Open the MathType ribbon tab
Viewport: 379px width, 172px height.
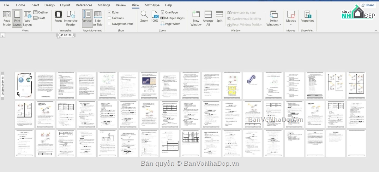152,5
